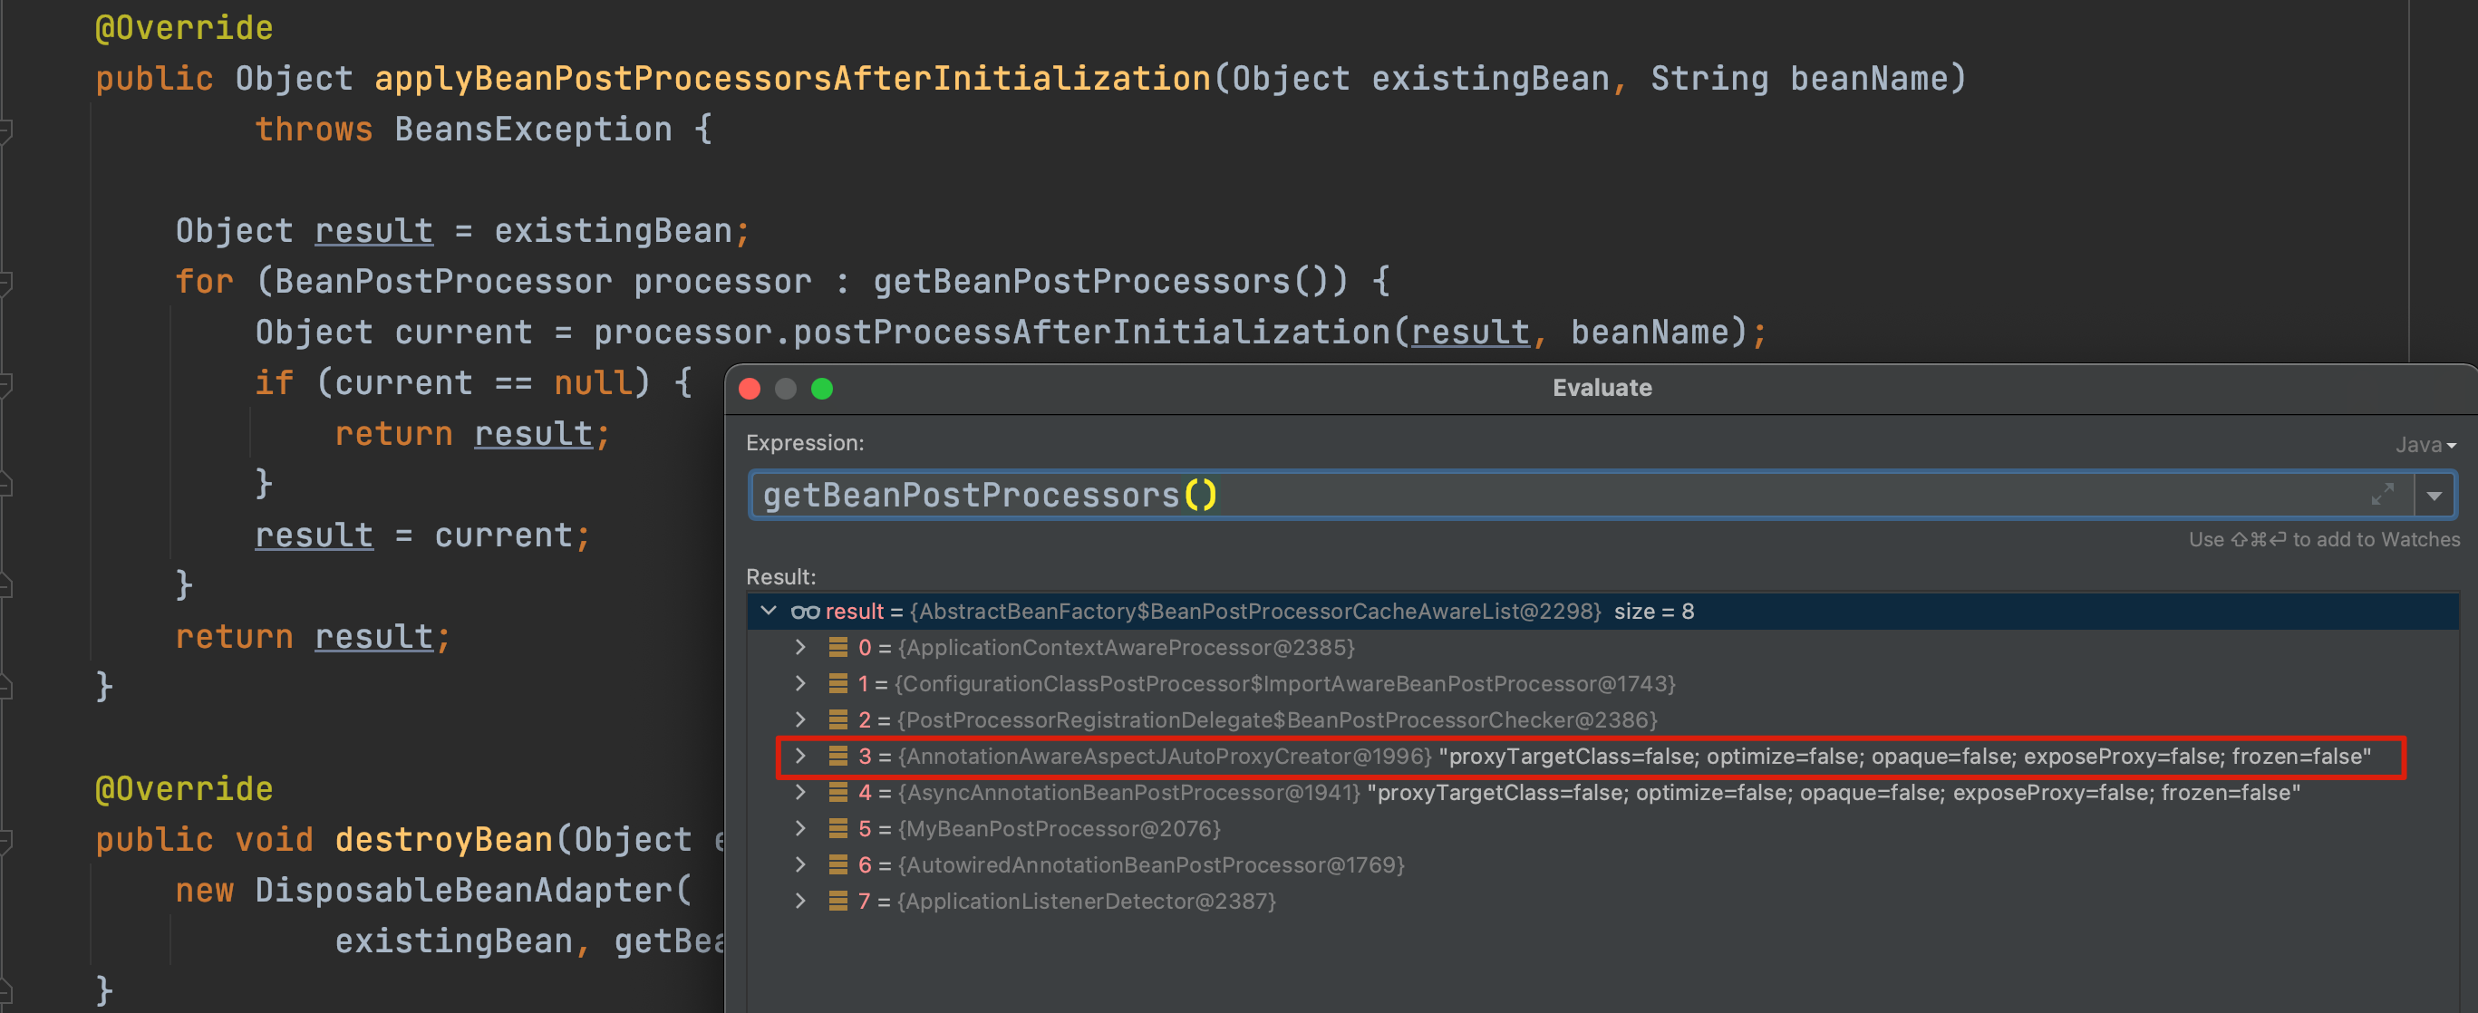Click the 'result = current;' statement
The height and width of the screenshot is (1013, 2478).
pos(422,535)
